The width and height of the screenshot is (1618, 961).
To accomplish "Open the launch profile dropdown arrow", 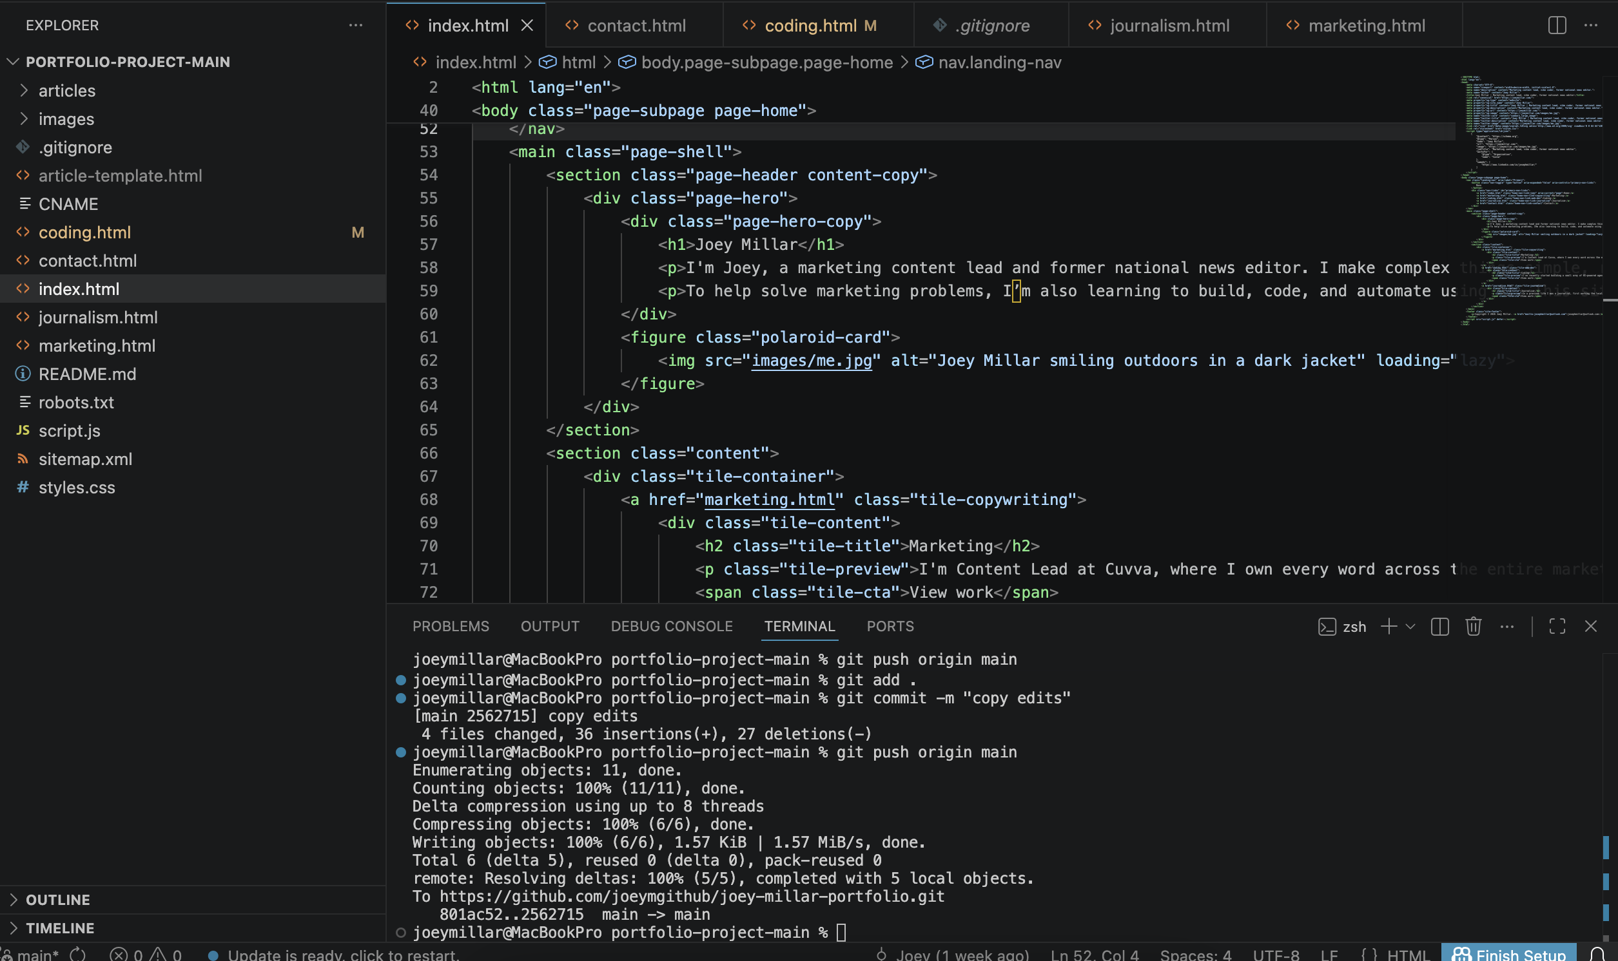I will pyautogui.click(x=1410, y=626).
